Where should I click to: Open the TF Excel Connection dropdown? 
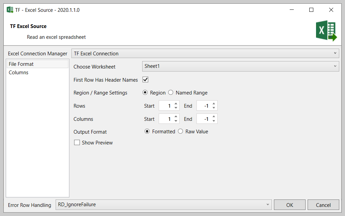[x=335, y=53]
